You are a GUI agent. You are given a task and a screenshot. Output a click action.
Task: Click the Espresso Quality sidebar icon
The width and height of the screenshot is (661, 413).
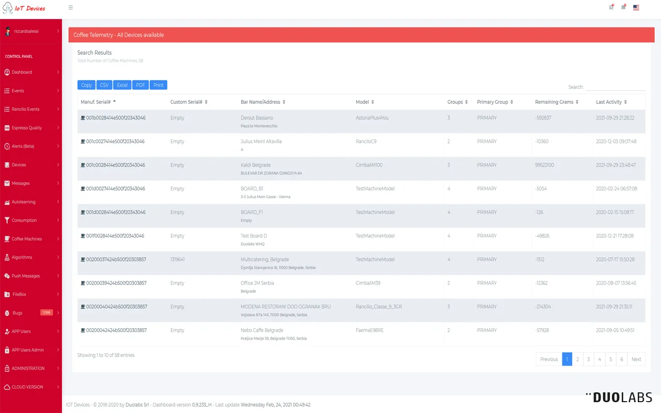pyautogui.click(x=7, y=128)
